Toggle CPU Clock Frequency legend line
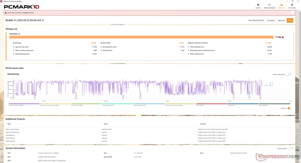 tap(24, 104)
